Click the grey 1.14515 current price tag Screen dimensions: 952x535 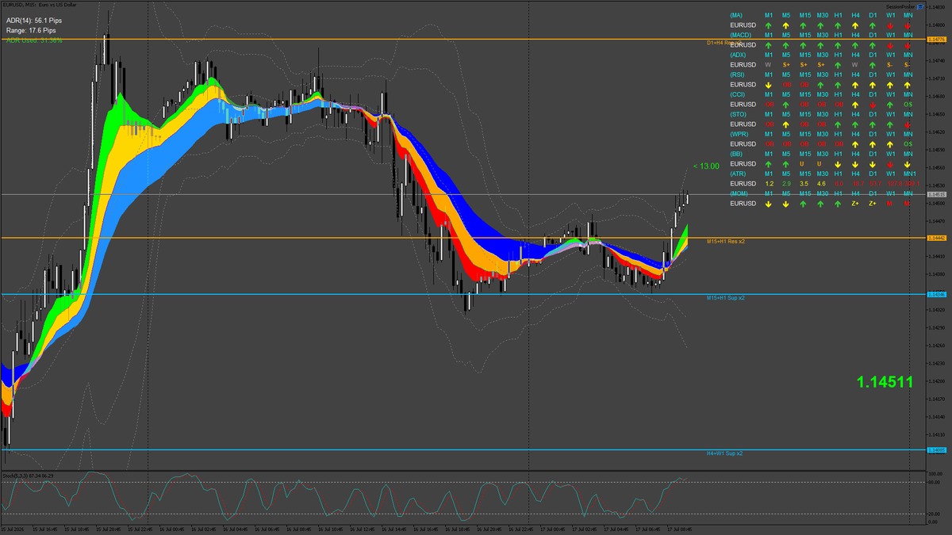tap(937, 194)
